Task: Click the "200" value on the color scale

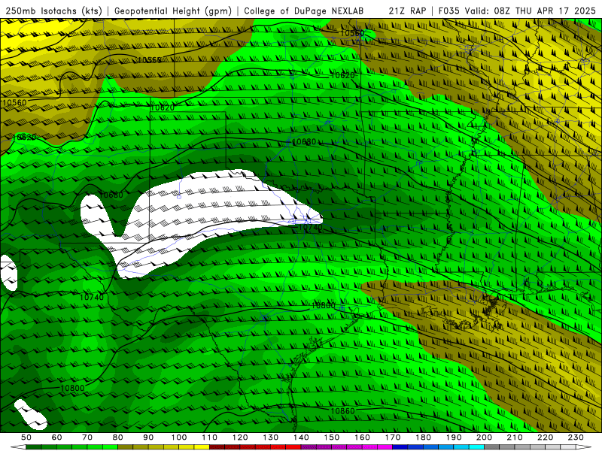Action: [x=485, y=437]
